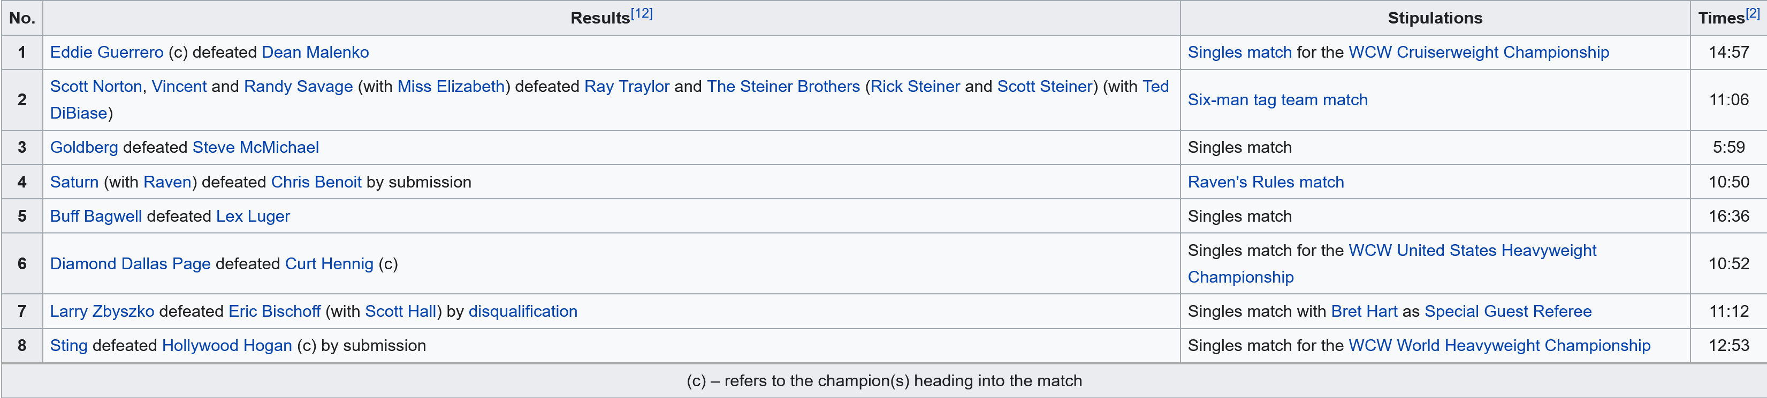Open The Steiner Brothers link

[783, 87]
